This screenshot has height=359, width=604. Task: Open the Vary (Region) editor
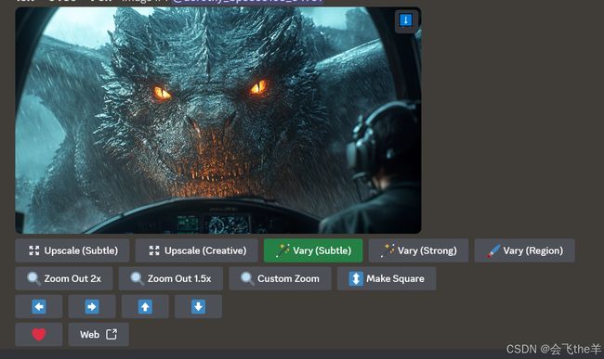tap(525, 250)
